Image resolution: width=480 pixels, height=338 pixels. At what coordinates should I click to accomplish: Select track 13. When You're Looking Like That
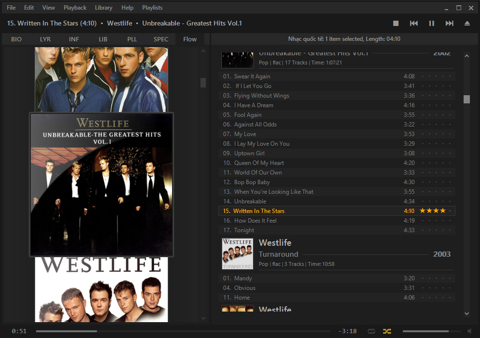337,192
